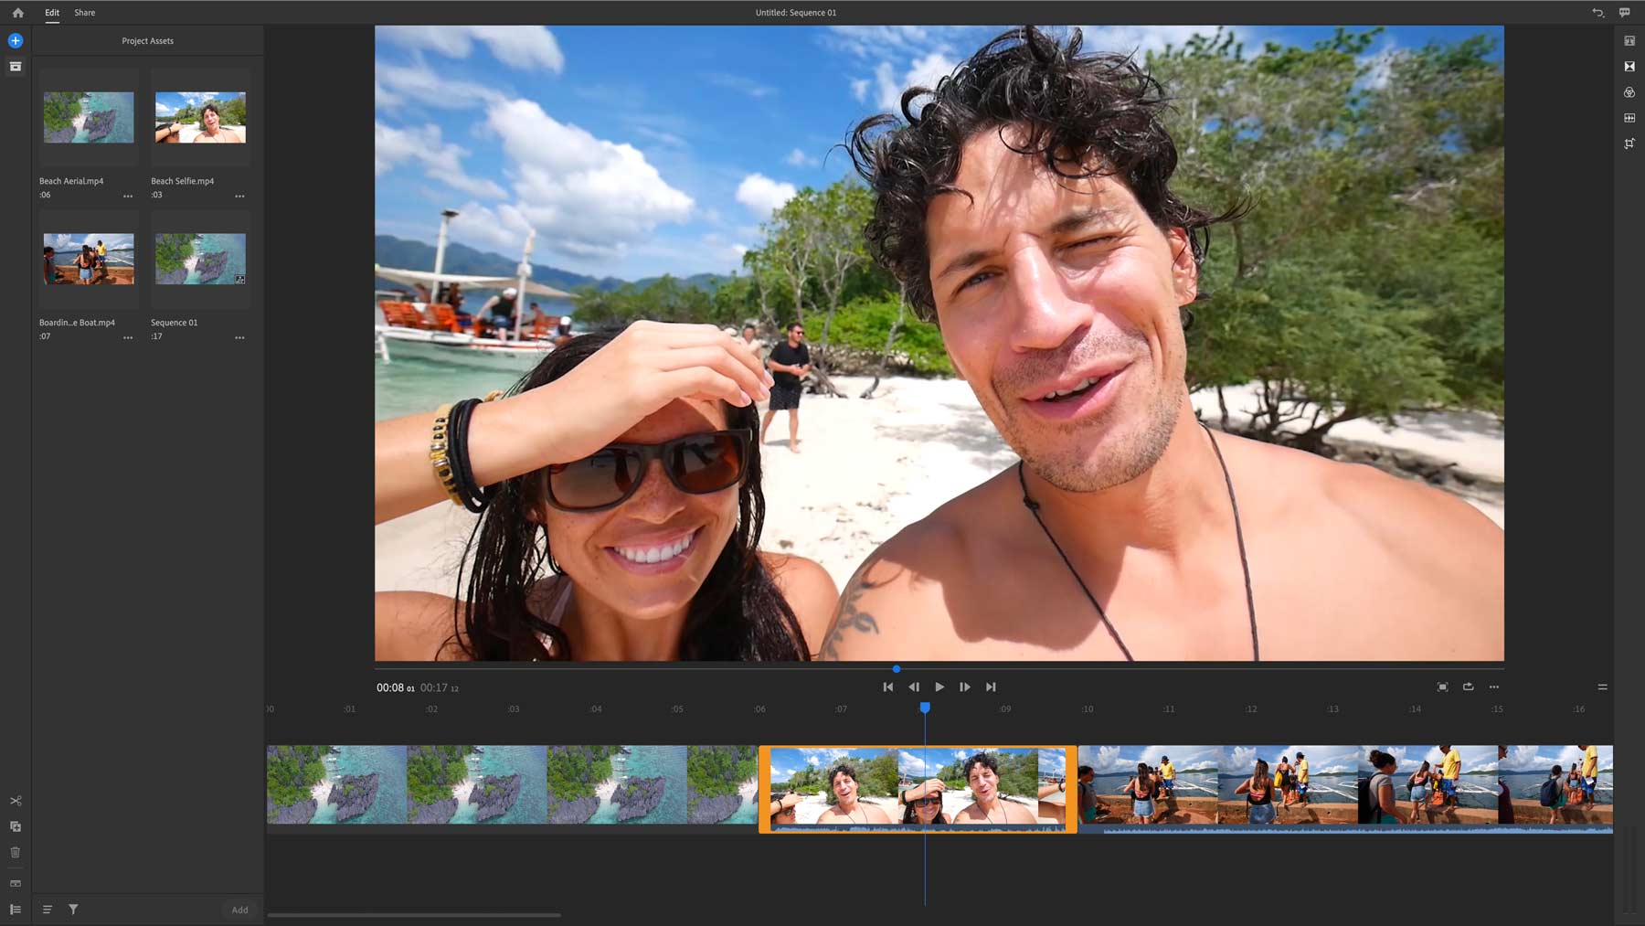Enter fullscreen preview mode
The width and height of the screenshot is (1645, 926).
1442,687
